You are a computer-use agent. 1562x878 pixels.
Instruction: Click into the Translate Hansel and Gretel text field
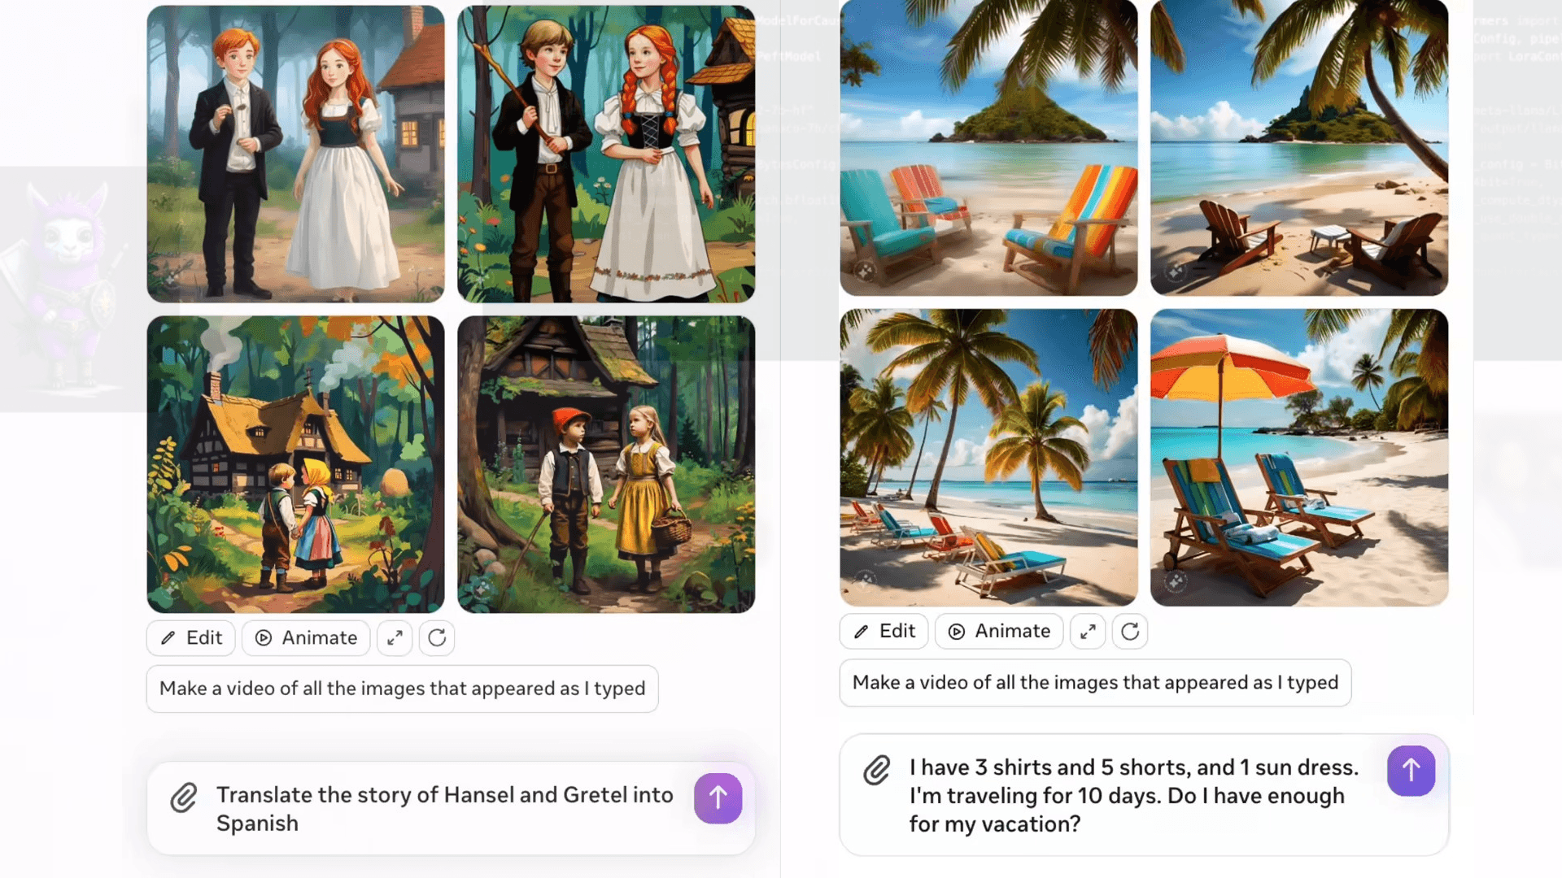(x=445, y=809)
